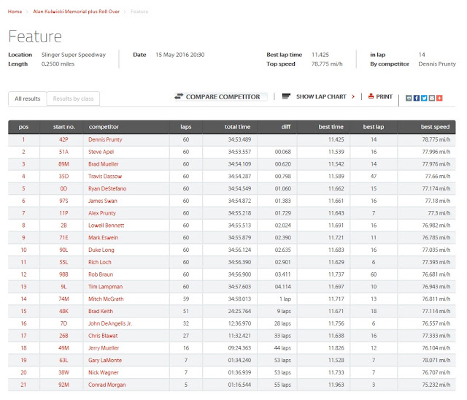Select the Feature breadcrumb
Screen dimensions: 467x400
pyautogui.click(x=139, y=12)
